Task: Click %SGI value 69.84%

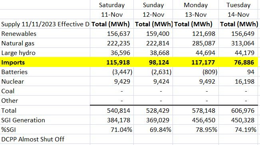Action: [161, 129]
